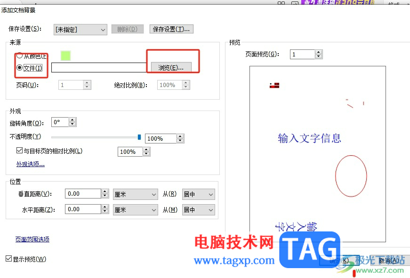The height and width of the screenshot is (278, 410).
Task: Decrease 旋转角度 with down arrow
Action: (x=72, y=124)
